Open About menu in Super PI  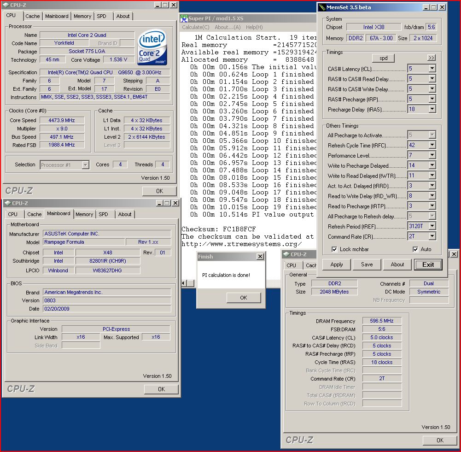(x=228, y=27)
